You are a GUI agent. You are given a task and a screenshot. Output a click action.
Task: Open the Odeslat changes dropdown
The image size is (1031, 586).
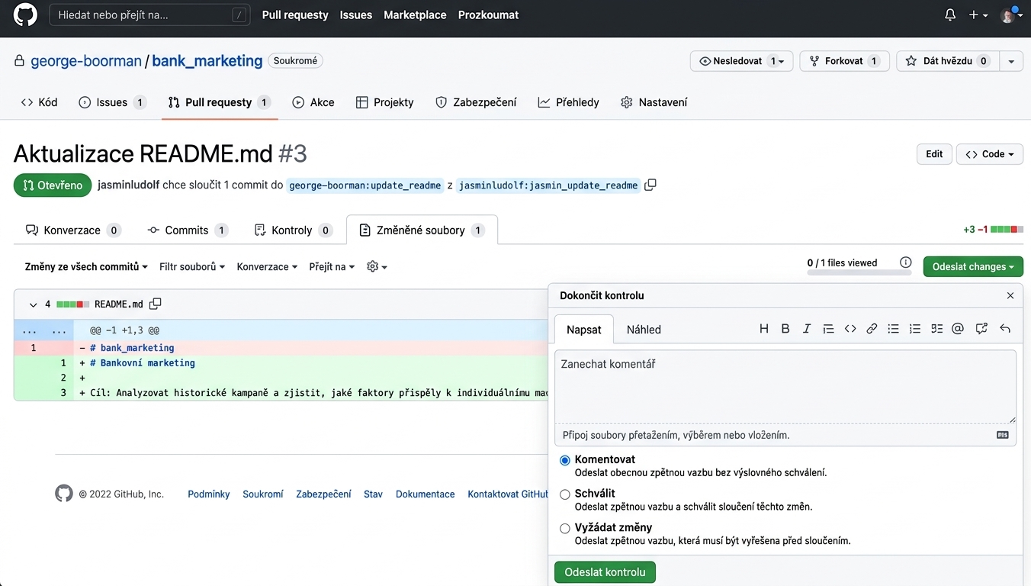(x=973, y=266)
